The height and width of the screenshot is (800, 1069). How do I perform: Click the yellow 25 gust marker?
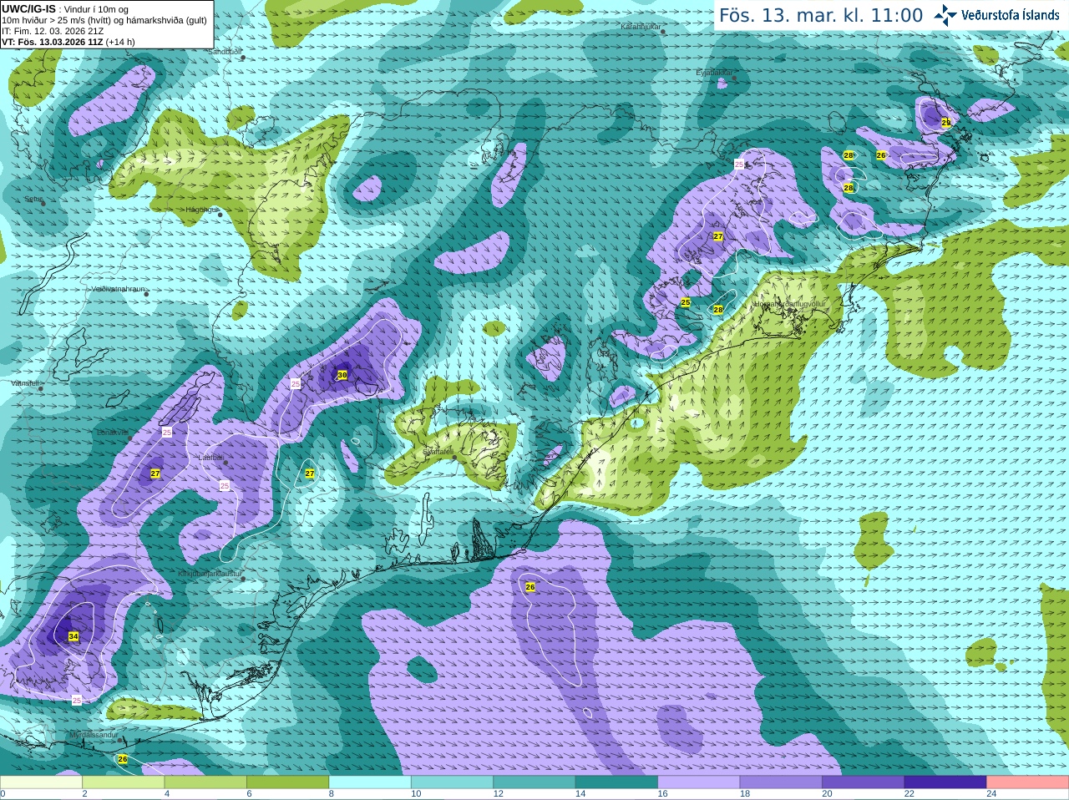pos(686,302)
